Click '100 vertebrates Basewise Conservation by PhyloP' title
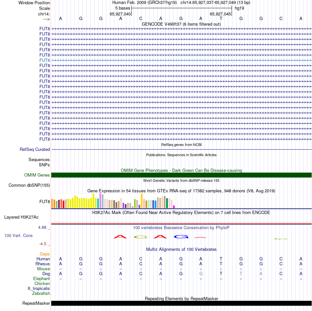Screen dimensions: 312x311 pyautogui.click(x=181, y=227)
